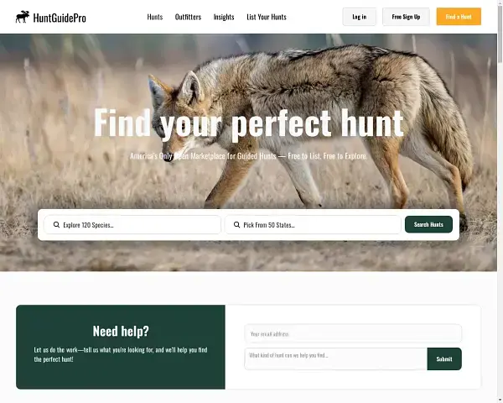Open the Insights nav link
This screenshot has height=403, width=503.
coord(224,17)
